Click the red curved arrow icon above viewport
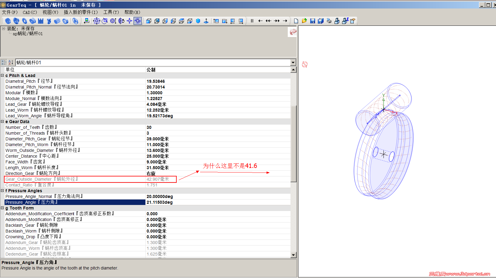 click(293, 32)
